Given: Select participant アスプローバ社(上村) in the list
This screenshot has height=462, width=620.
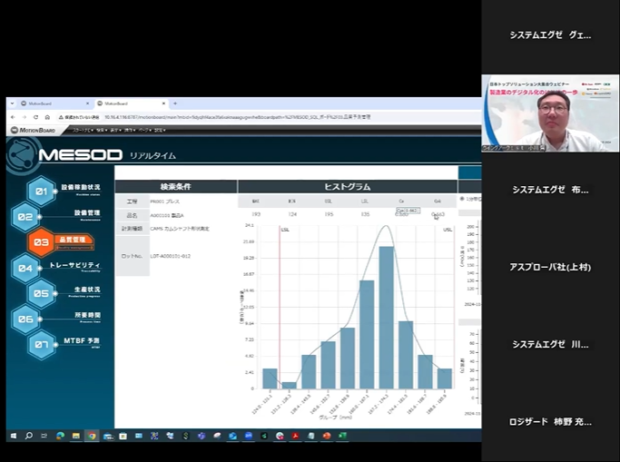Looking at the screenshot, I should (x=550, y=267).
